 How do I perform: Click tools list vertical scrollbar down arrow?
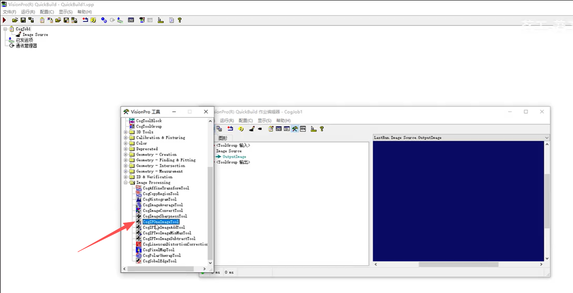click(x=211, y=263)
